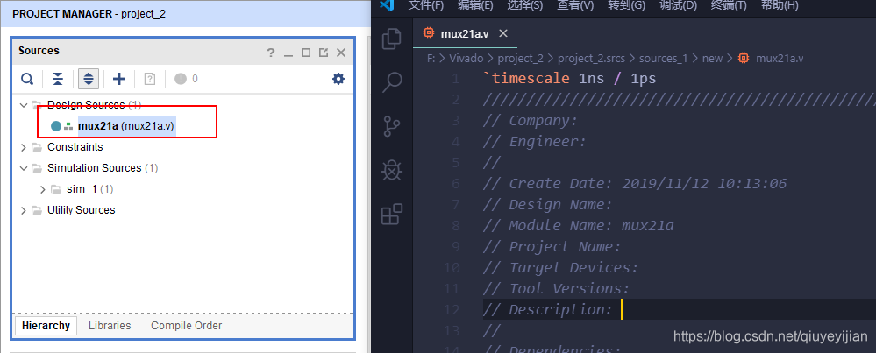The image size is (876, 353).
Task: Open the 帮助(H) menu
Action: pyautogui.click(x=780, y=5)
